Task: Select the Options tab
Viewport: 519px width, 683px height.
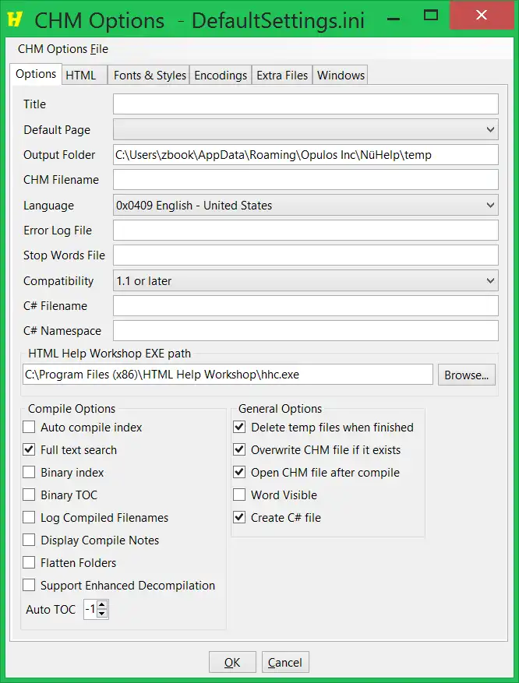Action: pos(36,74)
